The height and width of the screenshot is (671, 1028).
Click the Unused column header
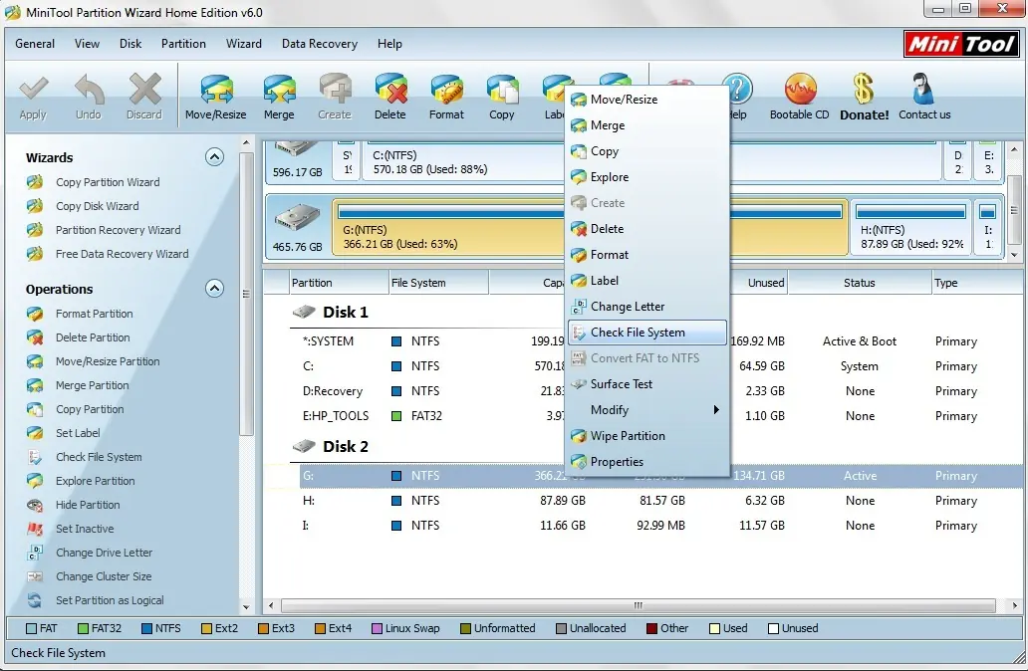[759, 283]
